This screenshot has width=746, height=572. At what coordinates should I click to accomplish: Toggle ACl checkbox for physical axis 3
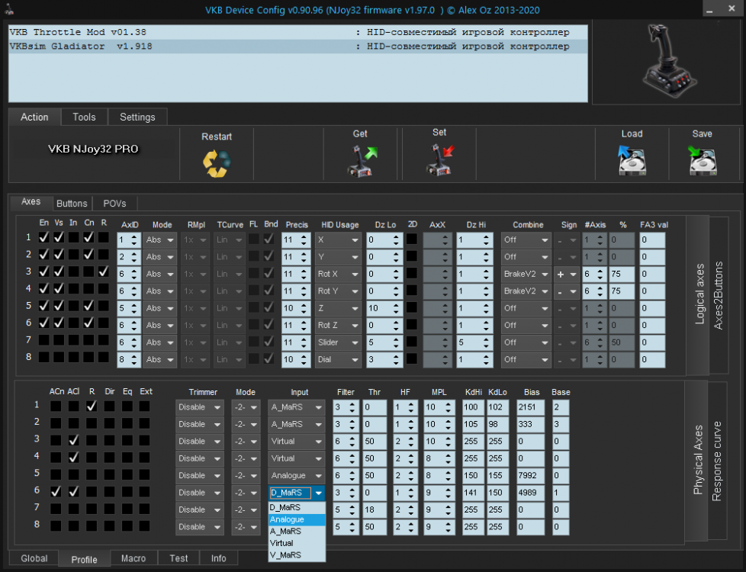(x=73, y=440)
